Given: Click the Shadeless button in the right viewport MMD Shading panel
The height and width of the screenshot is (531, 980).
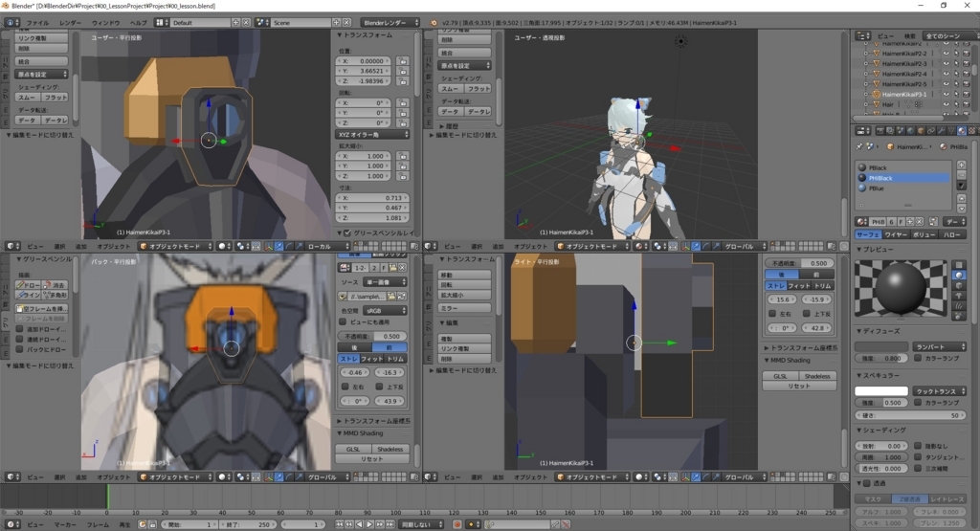Looking at the screenshot, I should pos(817,375).
